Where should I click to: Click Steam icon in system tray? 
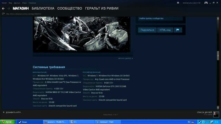pos(200,122)
